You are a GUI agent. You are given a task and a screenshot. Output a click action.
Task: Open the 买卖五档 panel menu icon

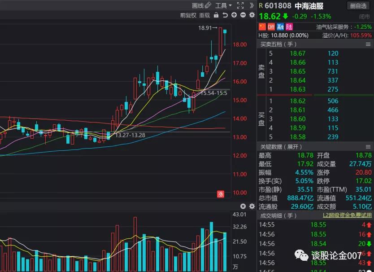(x=368, y=44)
